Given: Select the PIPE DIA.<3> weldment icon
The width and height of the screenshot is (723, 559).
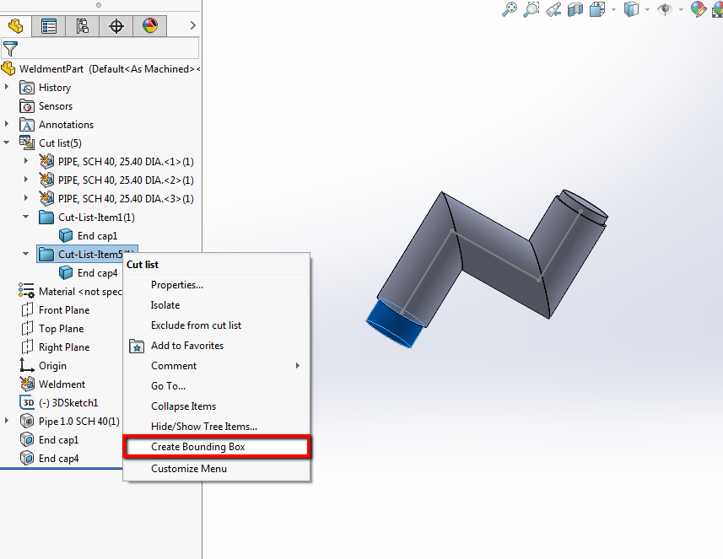Looking at the screenshot, I should [46, 198].
